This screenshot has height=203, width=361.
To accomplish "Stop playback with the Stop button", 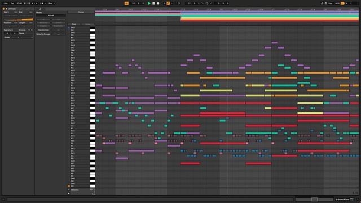I will pos(153,3).
